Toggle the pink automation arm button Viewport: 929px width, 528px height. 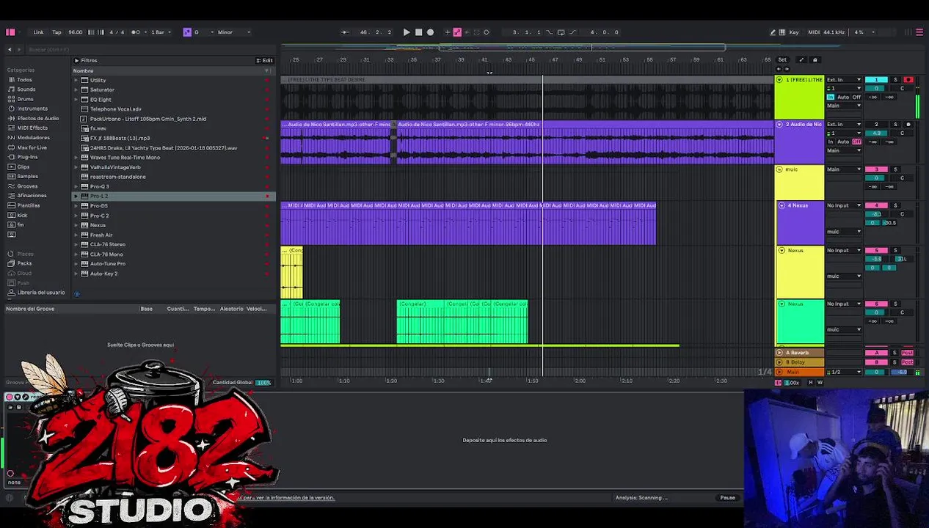coord(457,32)
